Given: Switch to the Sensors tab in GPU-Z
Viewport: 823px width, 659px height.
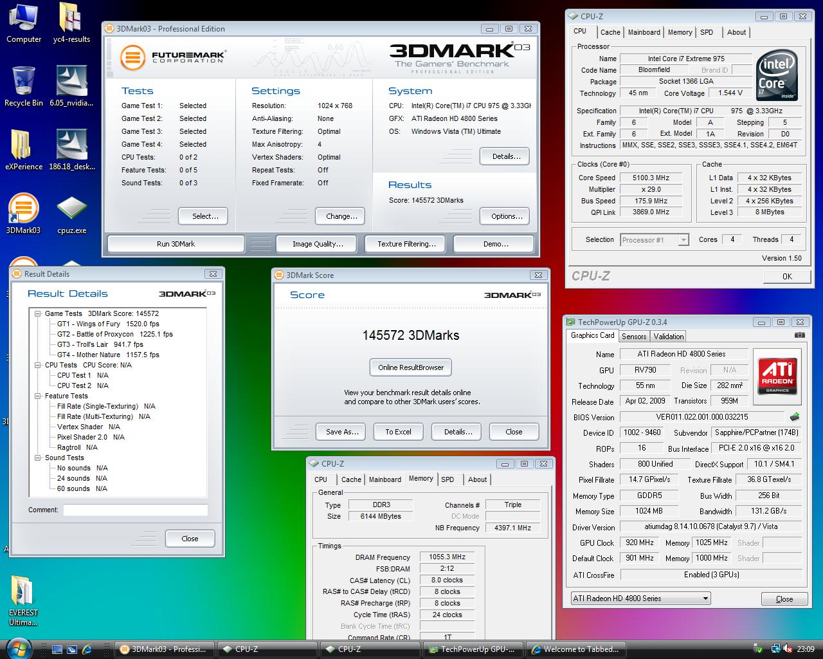Looking at the screenshot, I should [634, 336].
